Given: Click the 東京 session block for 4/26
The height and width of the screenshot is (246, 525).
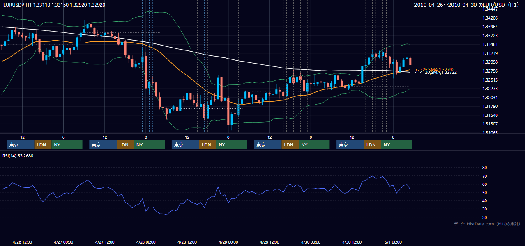Looking at the screenshot, I should [x=21, y=145].
